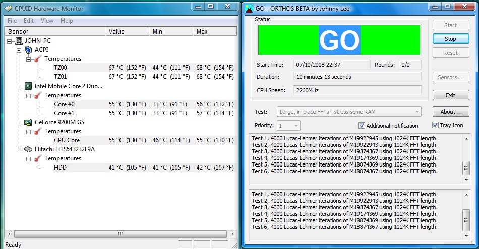Collapse the Hitachi HTS543232L9A node

(x=19, y=150)
